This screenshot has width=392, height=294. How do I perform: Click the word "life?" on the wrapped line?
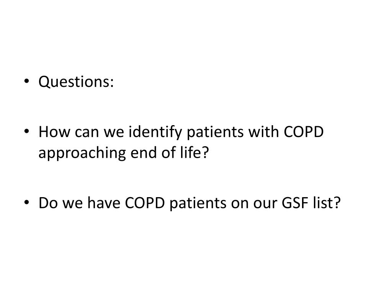194,152
